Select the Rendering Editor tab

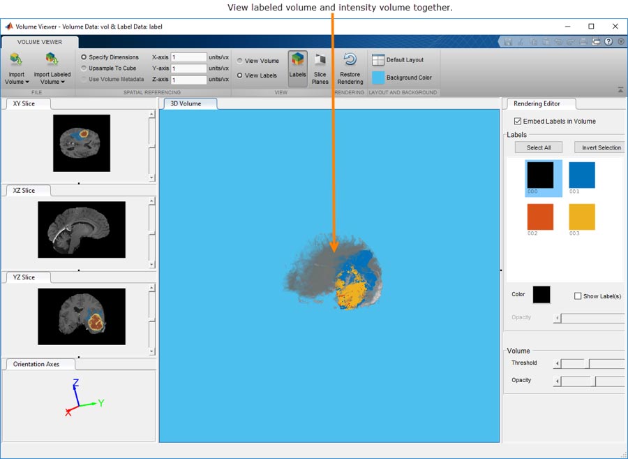click(537, 104)
